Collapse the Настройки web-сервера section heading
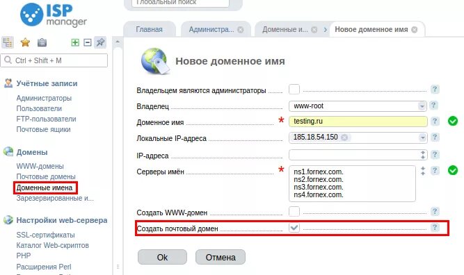Viewport: 464px width, 275px height. coord(62,220)
